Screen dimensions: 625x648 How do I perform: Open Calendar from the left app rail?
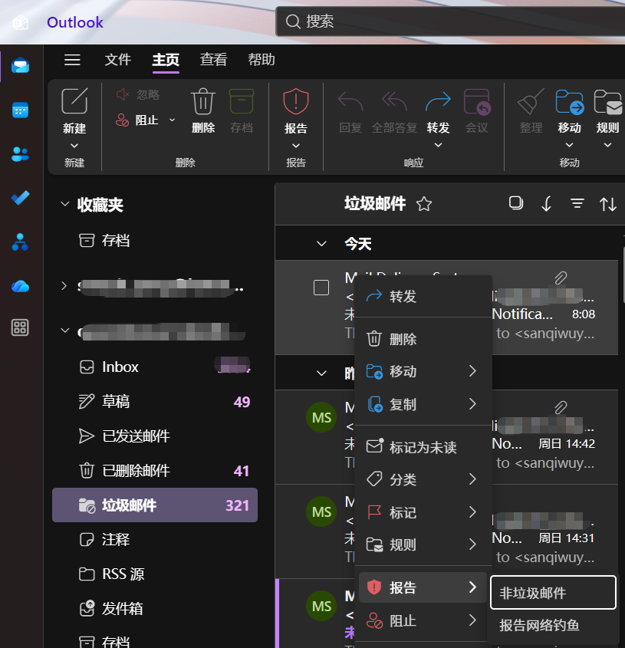21,110
